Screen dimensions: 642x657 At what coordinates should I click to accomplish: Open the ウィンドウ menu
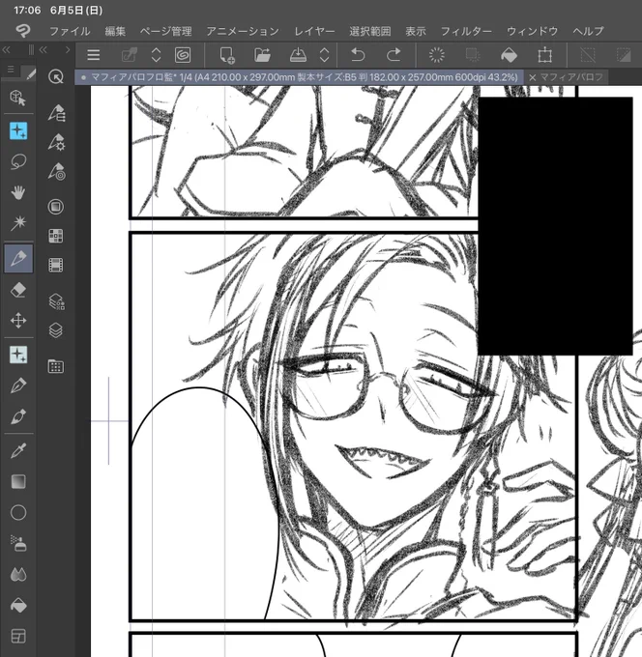(x=532, y=31)
